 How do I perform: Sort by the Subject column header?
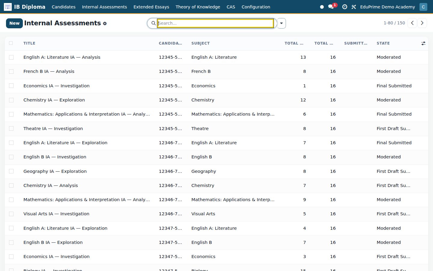[x=201, y=43]
